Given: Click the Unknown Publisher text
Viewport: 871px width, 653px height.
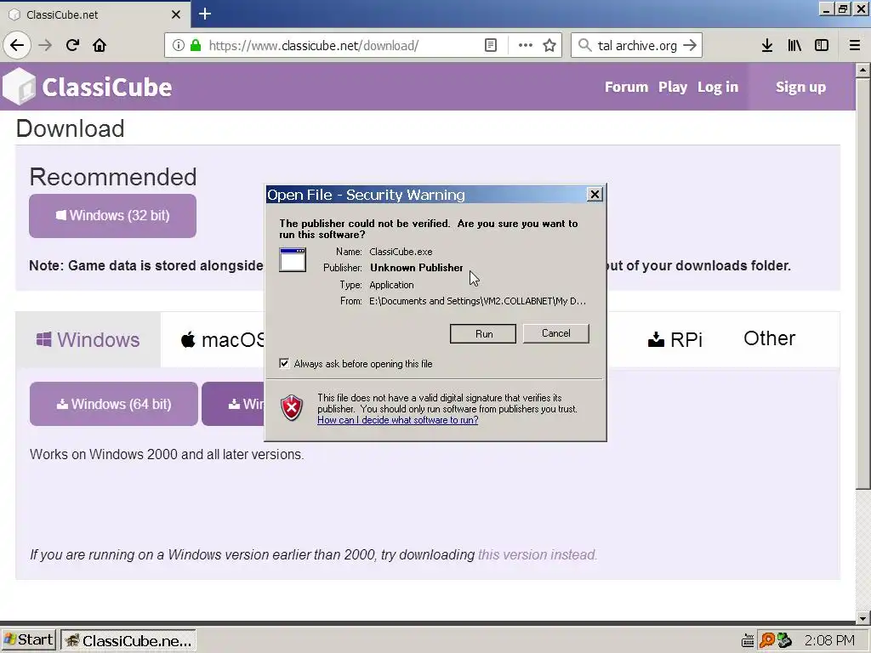Looking at the screenshot, I should coord(417,268).
